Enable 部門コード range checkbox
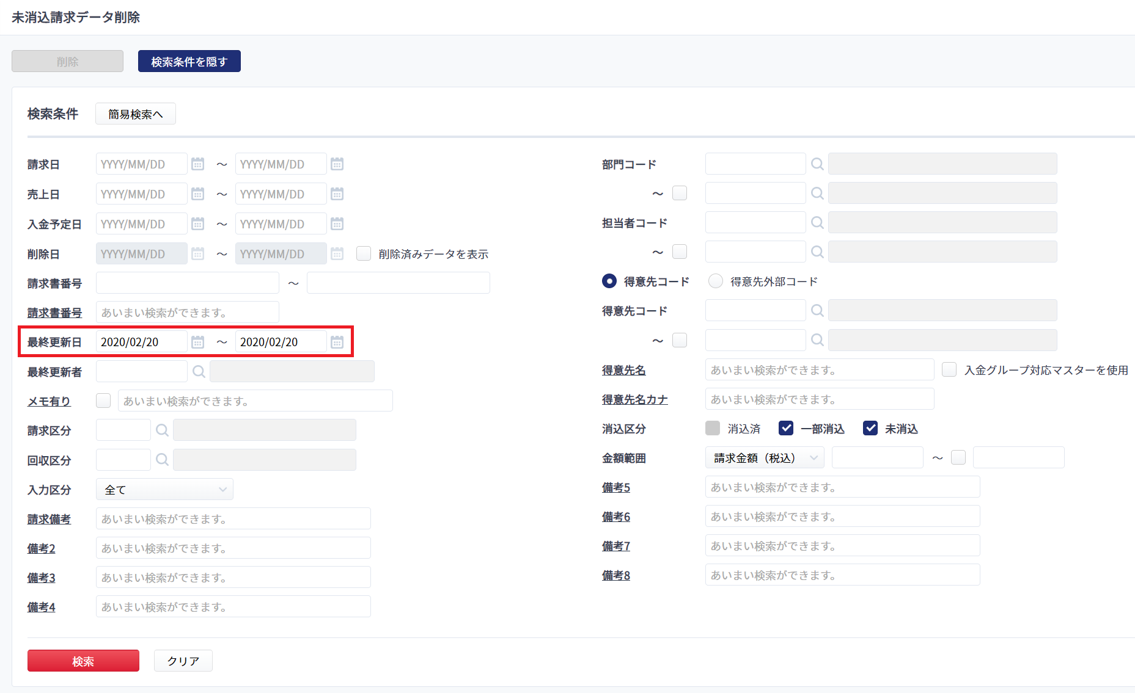Image resolution: width=1135 pixels, height=693 pixels. (680, 193)
